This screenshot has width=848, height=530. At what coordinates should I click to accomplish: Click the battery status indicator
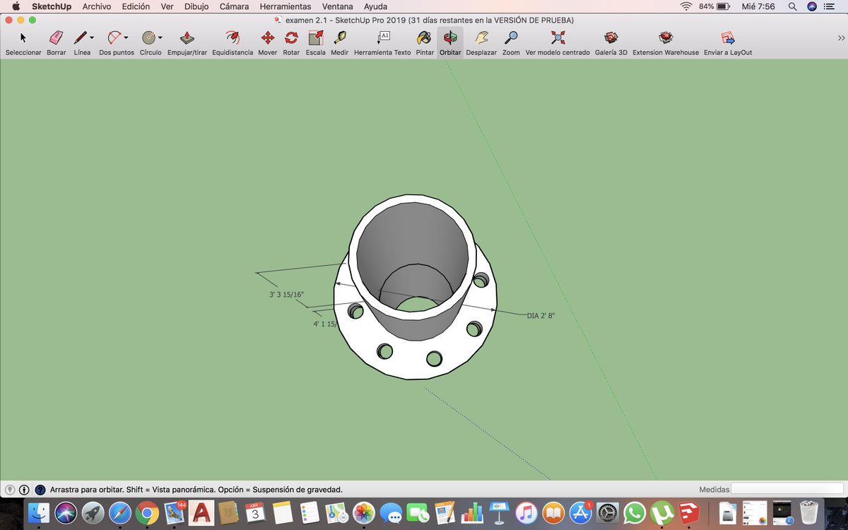[714, 6]
